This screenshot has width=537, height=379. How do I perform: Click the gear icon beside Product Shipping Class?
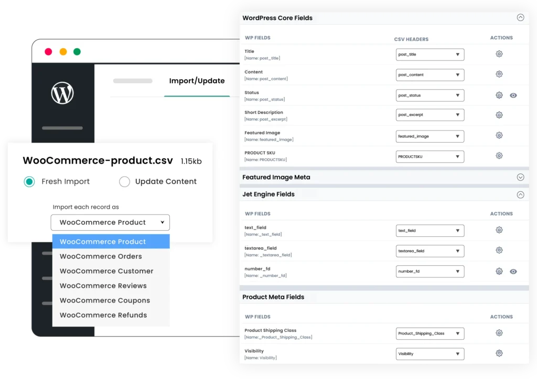pyautogui.click(x=499, y=333)
